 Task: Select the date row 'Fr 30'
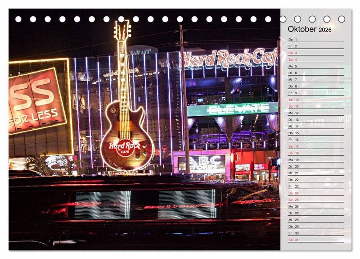tap(316, 233)
